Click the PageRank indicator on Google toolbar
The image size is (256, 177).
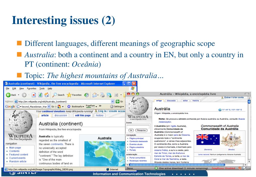point(90,106)
